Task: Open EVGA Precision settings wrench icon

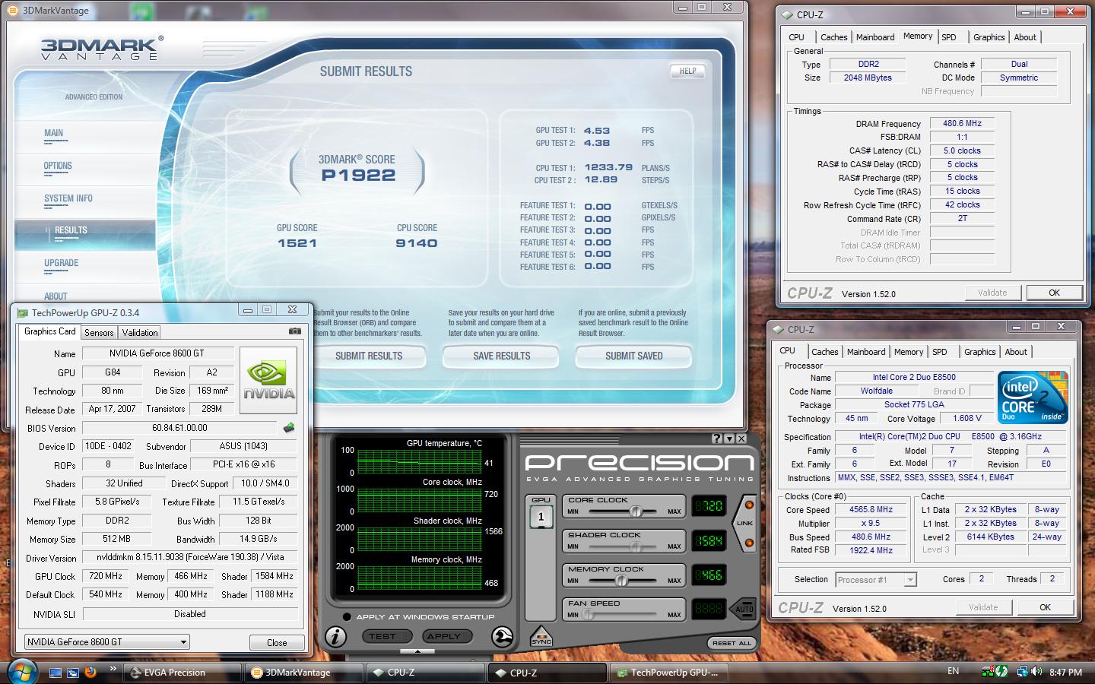Action: point(502,636)
